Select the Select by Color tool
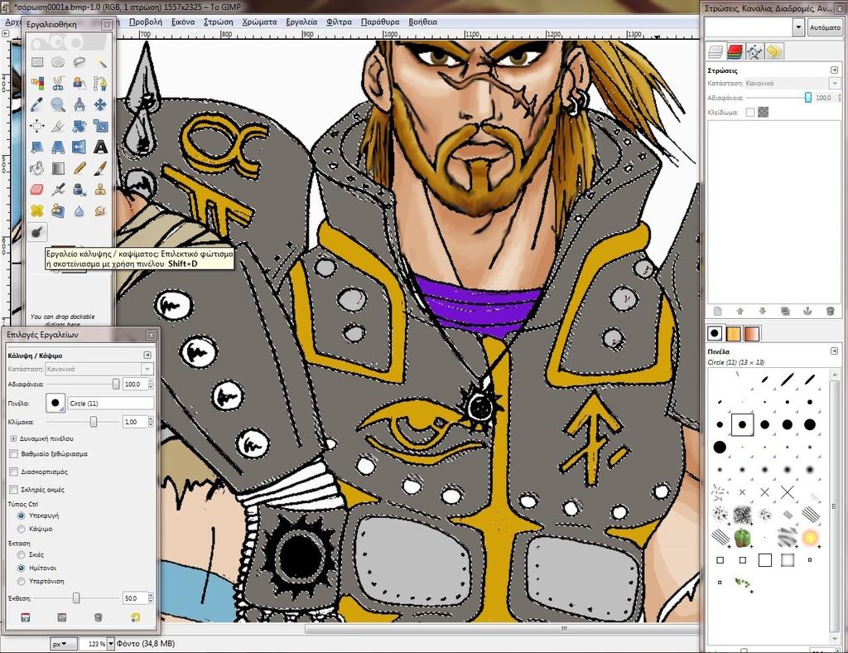848x653 pixels. coord(36,84)
